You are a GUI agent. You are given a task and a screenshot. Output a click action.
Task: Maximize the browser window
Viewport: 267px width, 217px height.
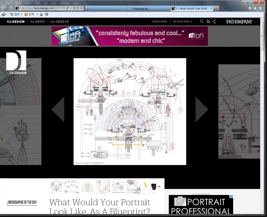click(251, 2)
